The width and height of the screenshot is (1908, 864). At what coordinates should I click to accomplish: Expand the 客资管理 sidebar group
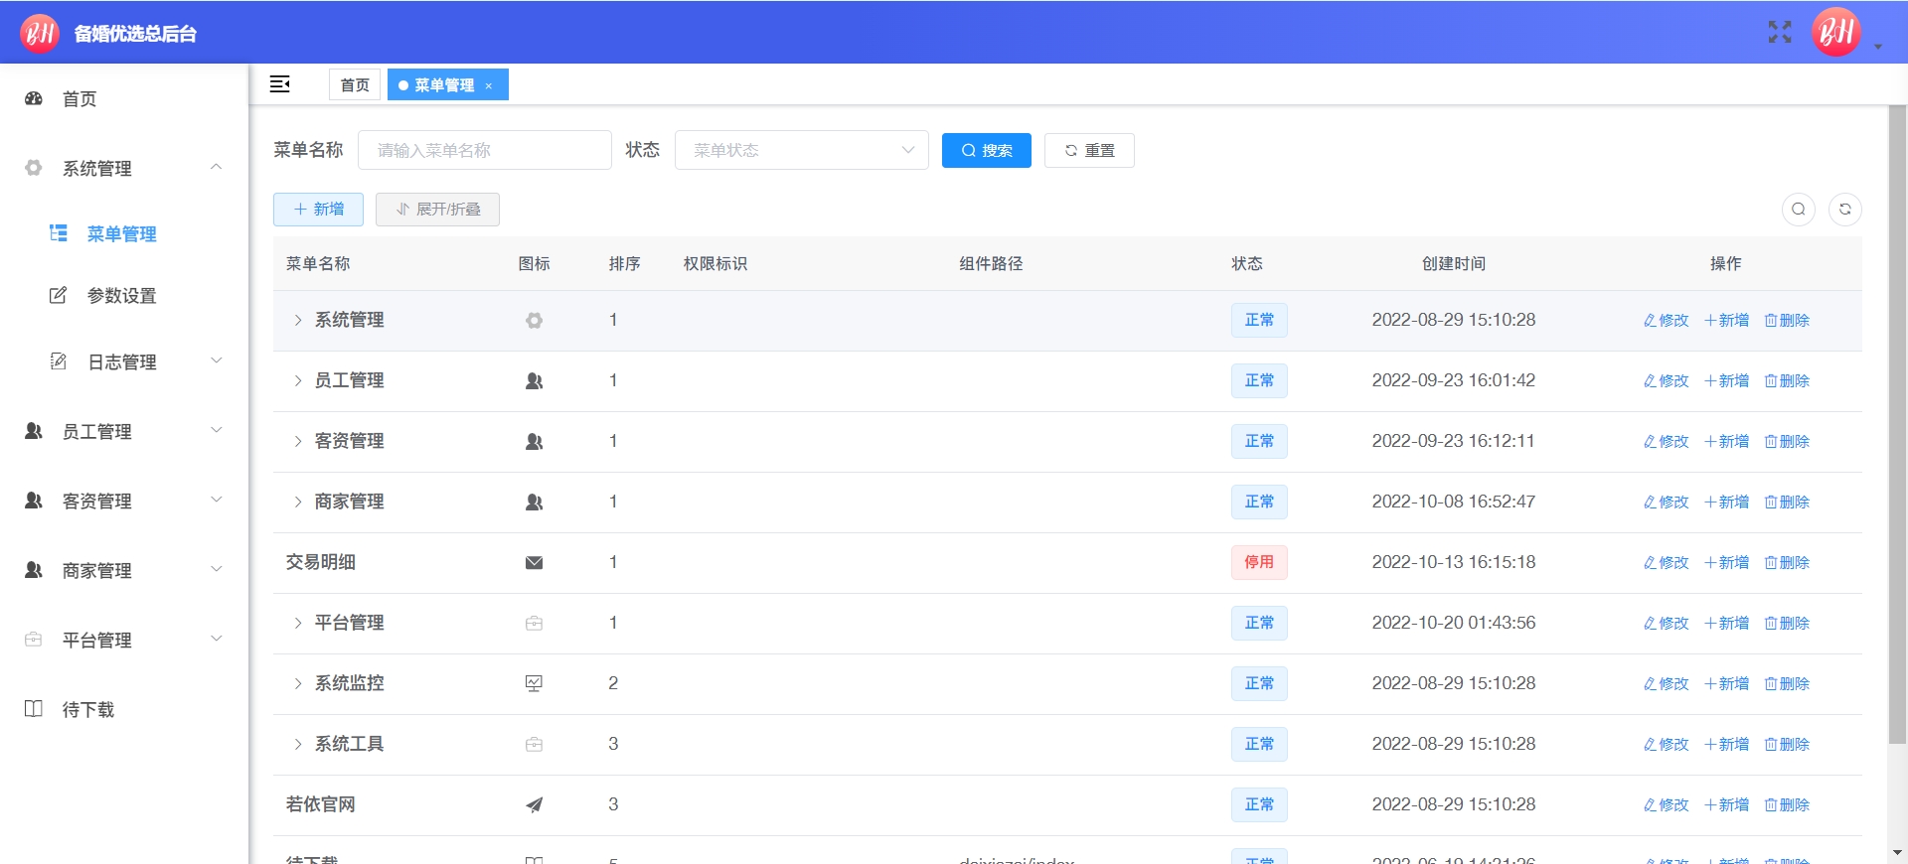click(x=124, y=501)
